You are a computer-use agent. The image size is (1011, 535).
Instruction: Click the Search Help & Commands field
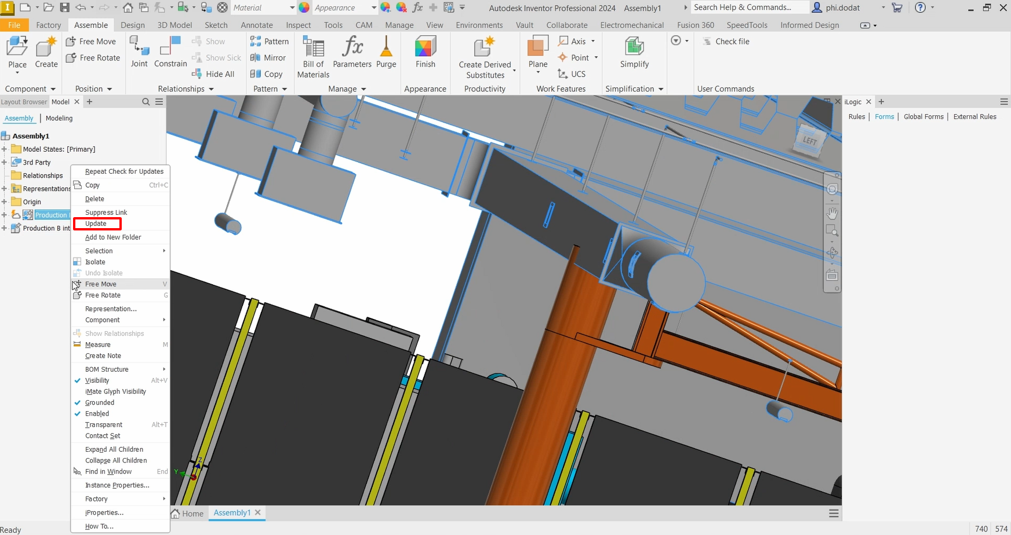click(750, 8)
